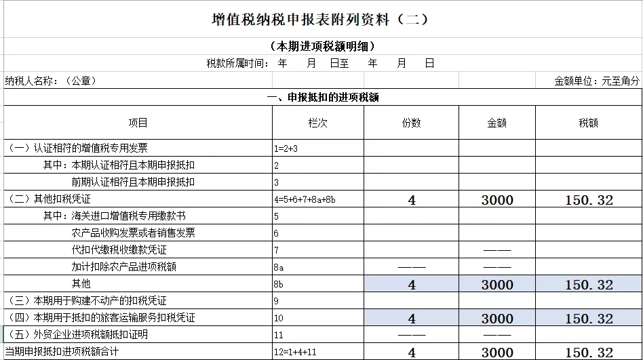Select the 项目 column header
Screen dimensions: 643x360
pos(138,123)
